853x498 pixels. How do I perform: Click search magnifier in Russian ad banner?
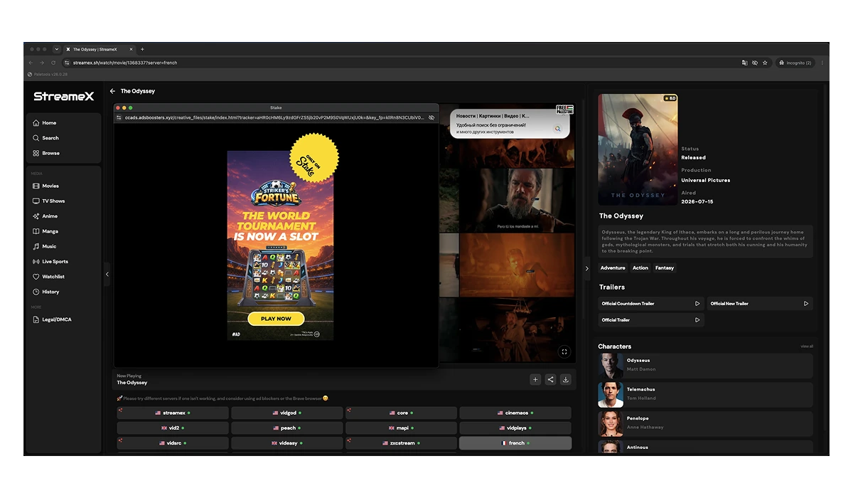[x=558, y=129]
